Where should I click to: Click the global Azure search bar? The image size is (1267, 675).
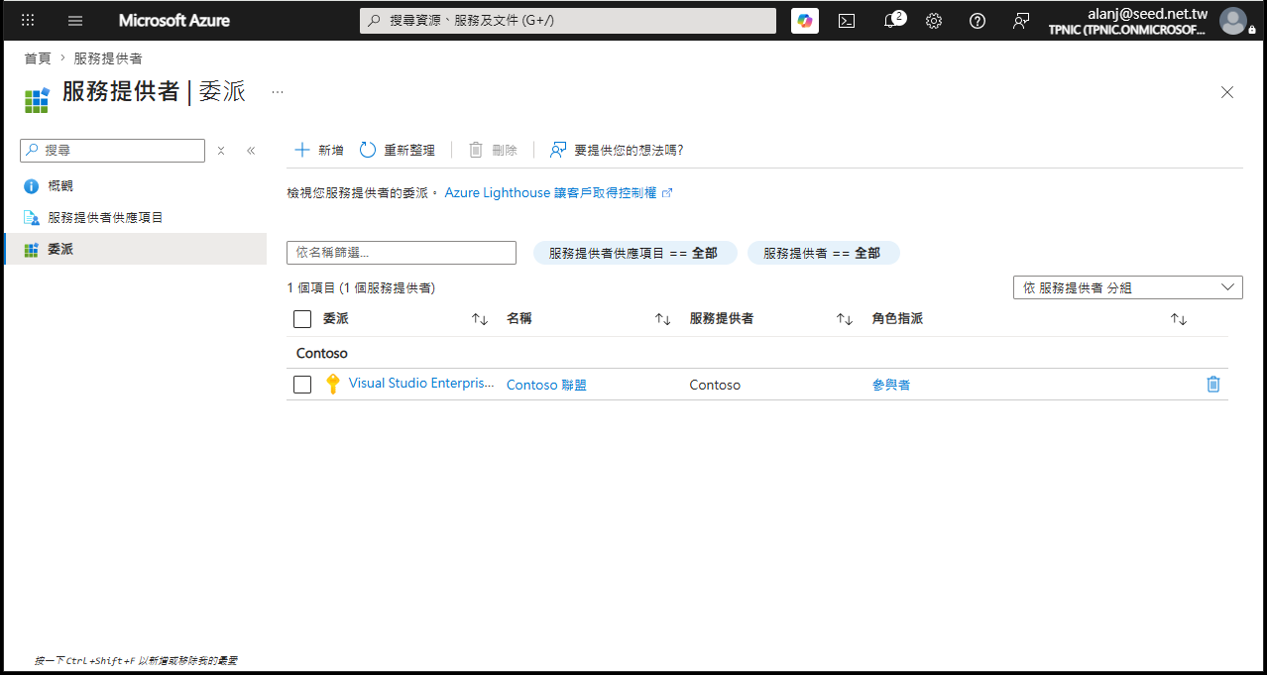tap(568, 21)
